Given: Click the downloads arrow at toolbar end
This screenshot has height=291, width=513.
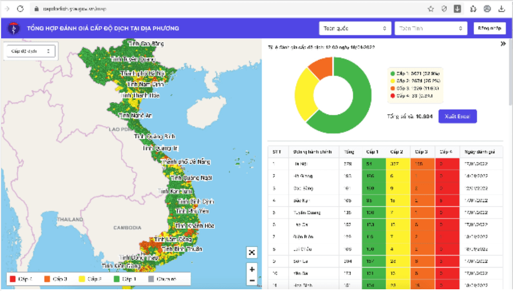Looking at the screenshot, I should (x=502, y=9).
